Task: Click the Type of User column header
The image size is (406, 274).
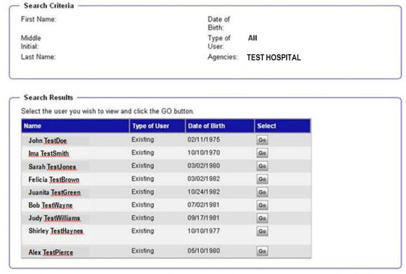Action: (150, 126)
